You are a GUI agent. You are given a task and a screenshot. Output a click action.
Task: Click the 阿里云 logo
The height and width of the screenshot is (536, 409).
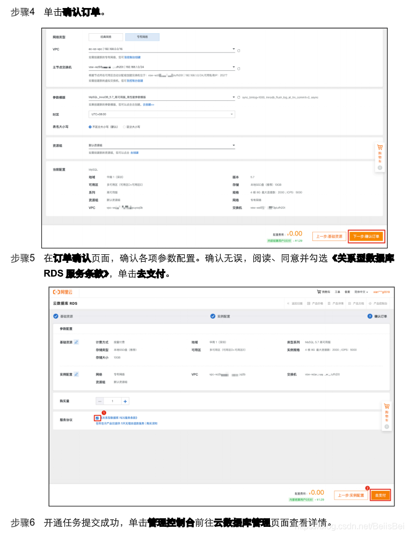[63, 292]
